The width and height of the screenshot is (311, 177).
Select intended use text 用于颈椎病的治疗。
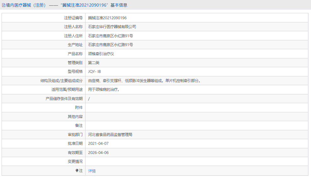tap(104, 90)
